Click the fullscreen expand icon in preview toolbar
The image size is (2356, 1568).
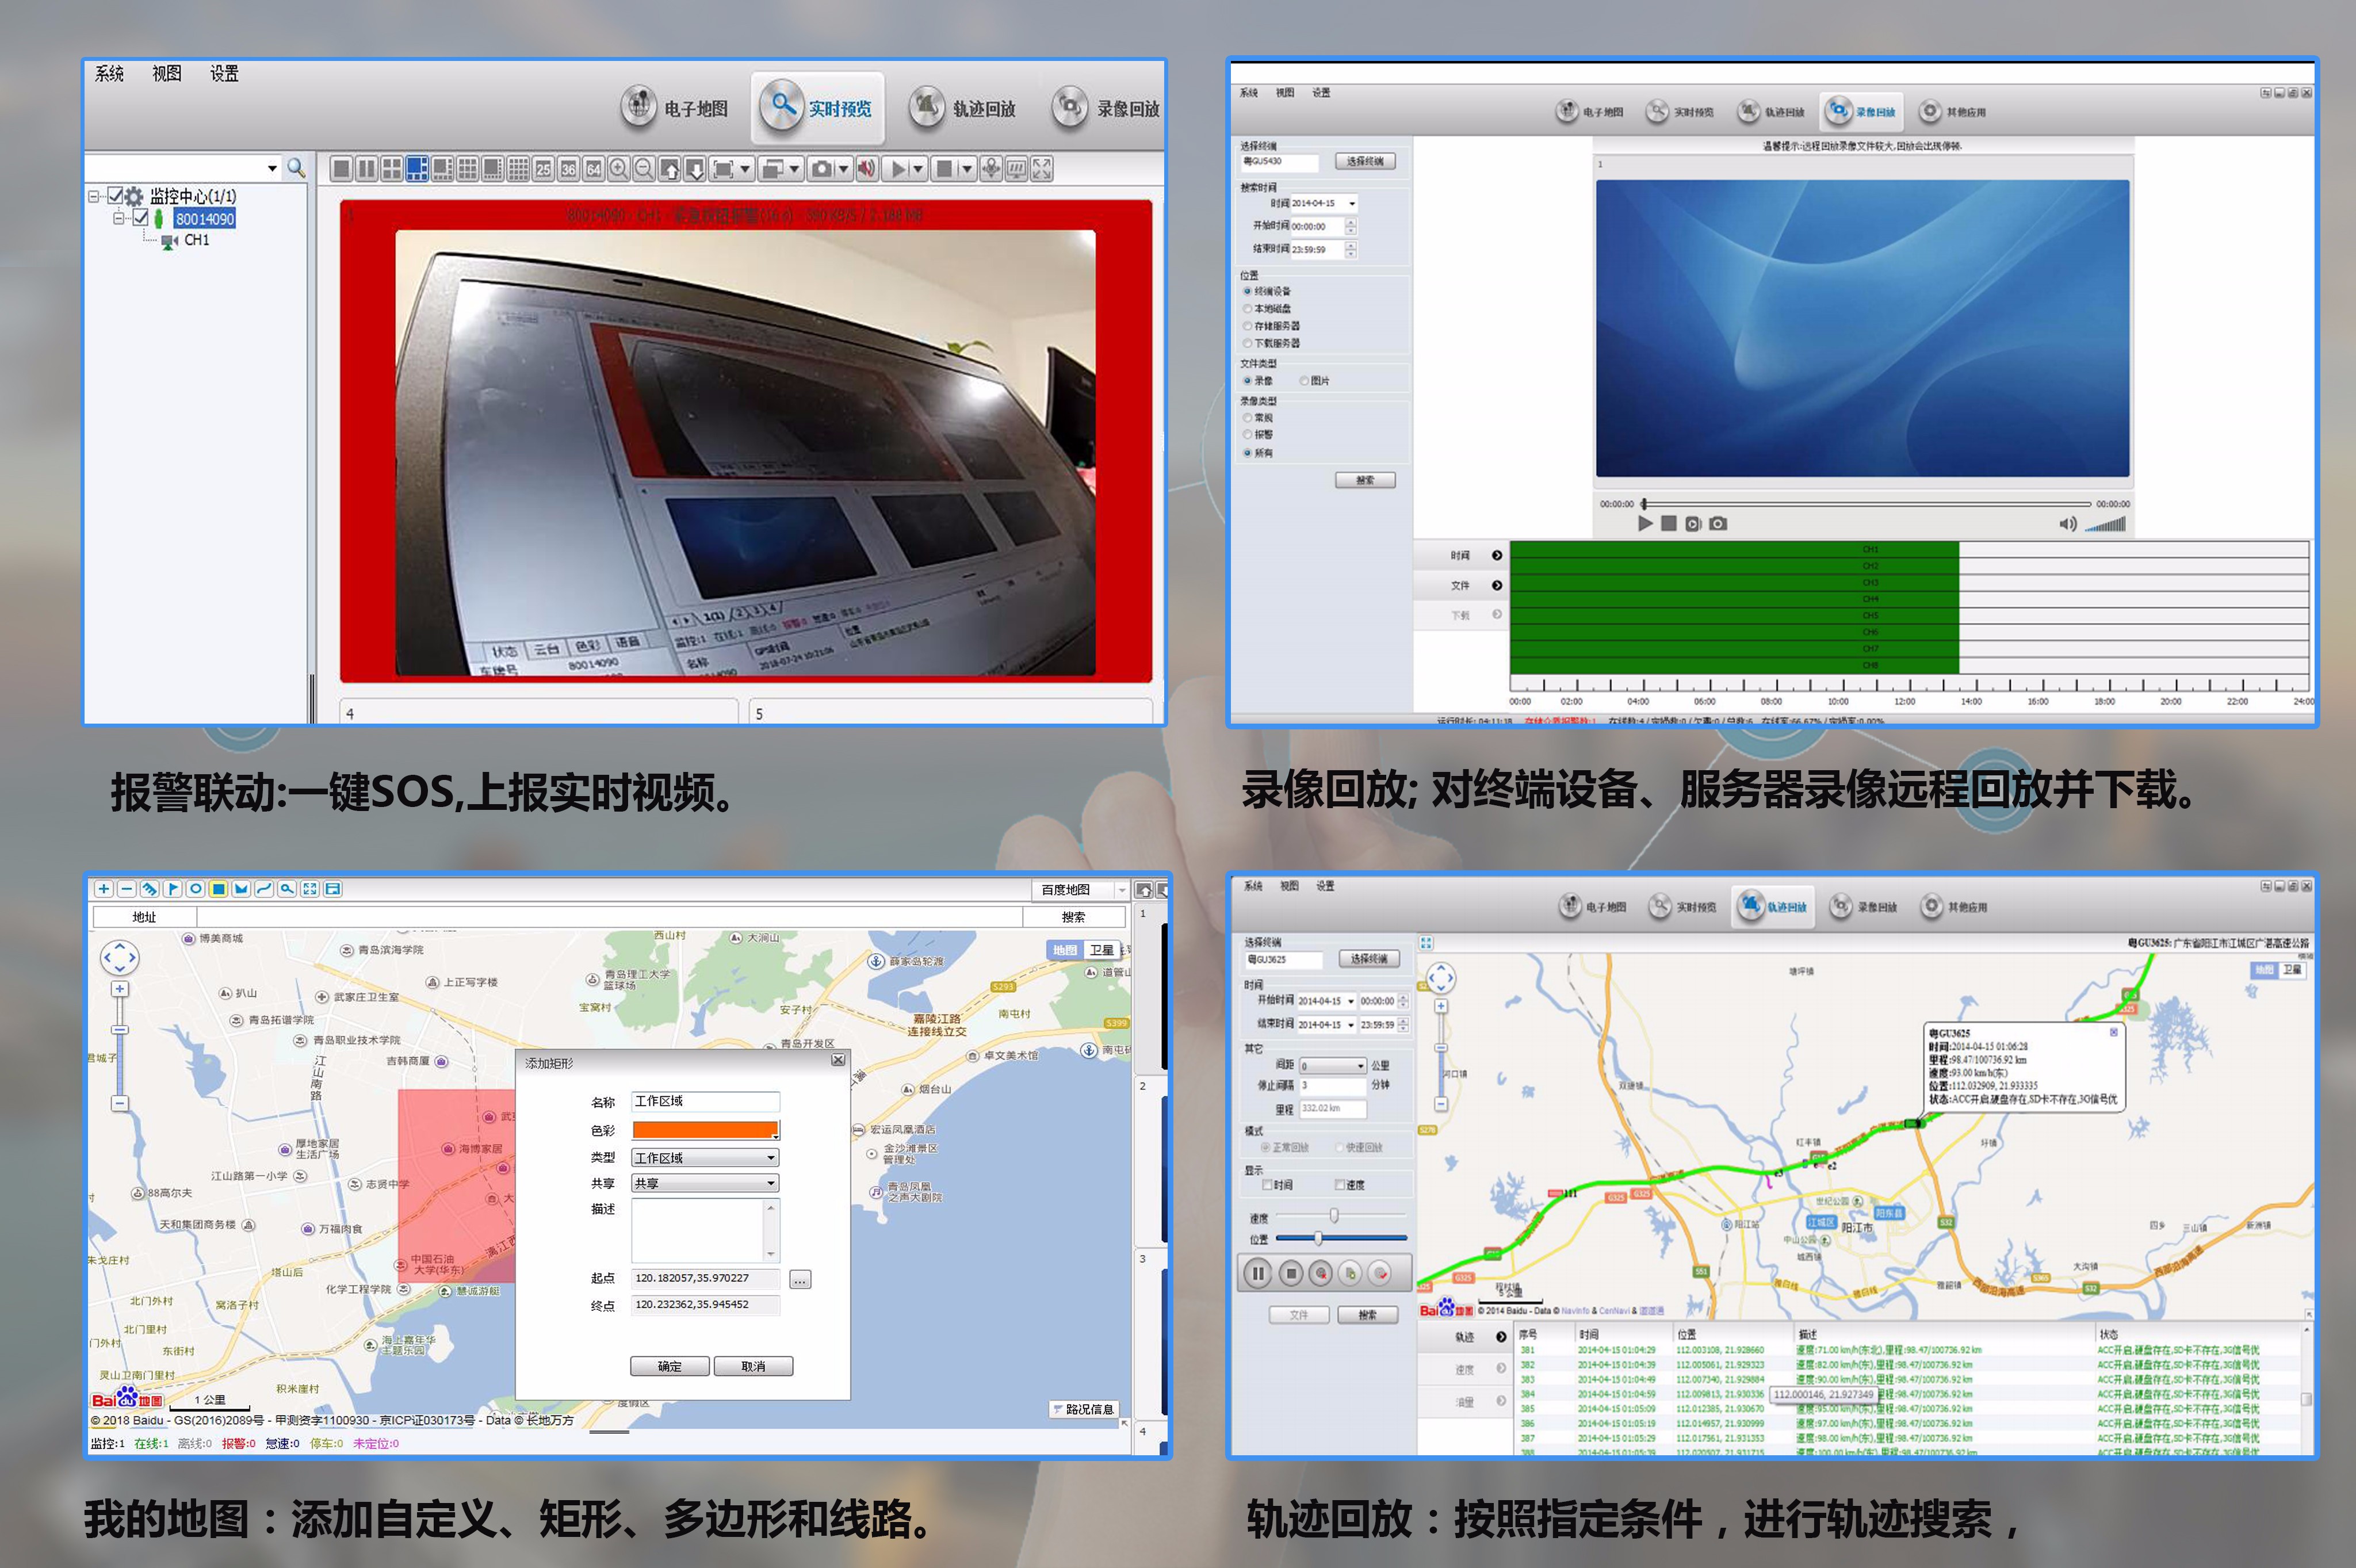[x=1042, y=169]
